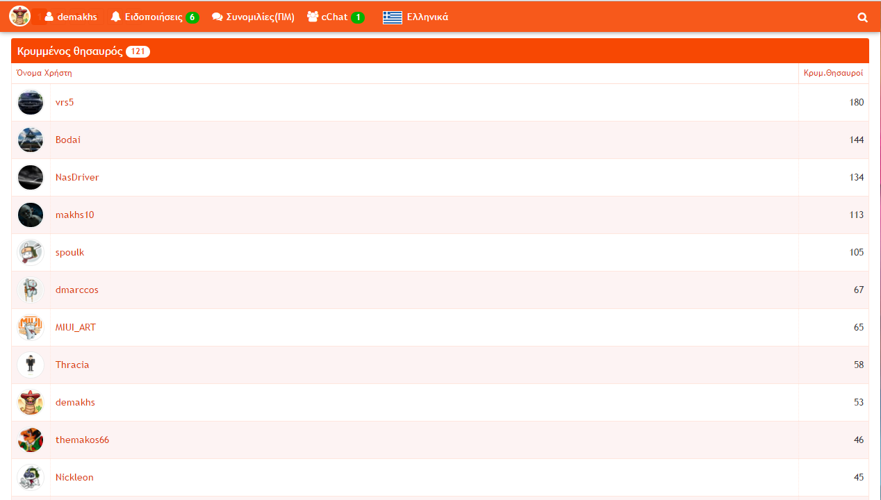Open Nickleon username link
Viewport: 881px width, 500px height.
(74, 477)
